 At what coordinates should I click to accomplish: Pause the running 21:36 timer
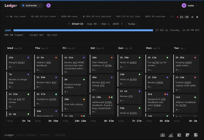[192, 17]
